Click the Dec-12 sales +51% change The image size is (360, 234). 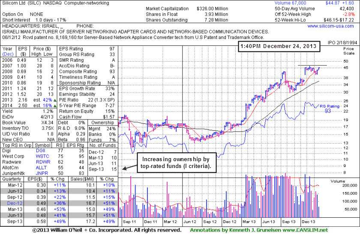tap(109, 203)
